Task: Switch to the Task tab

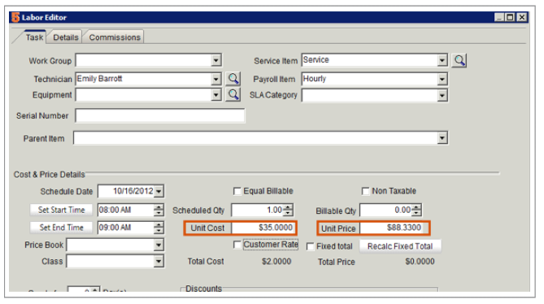Action: 34,37
